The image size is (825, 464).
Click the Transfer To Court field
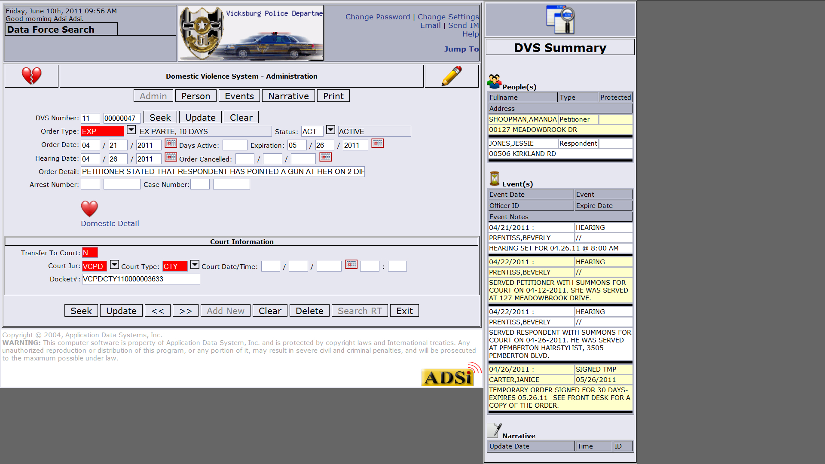point(89,253)
